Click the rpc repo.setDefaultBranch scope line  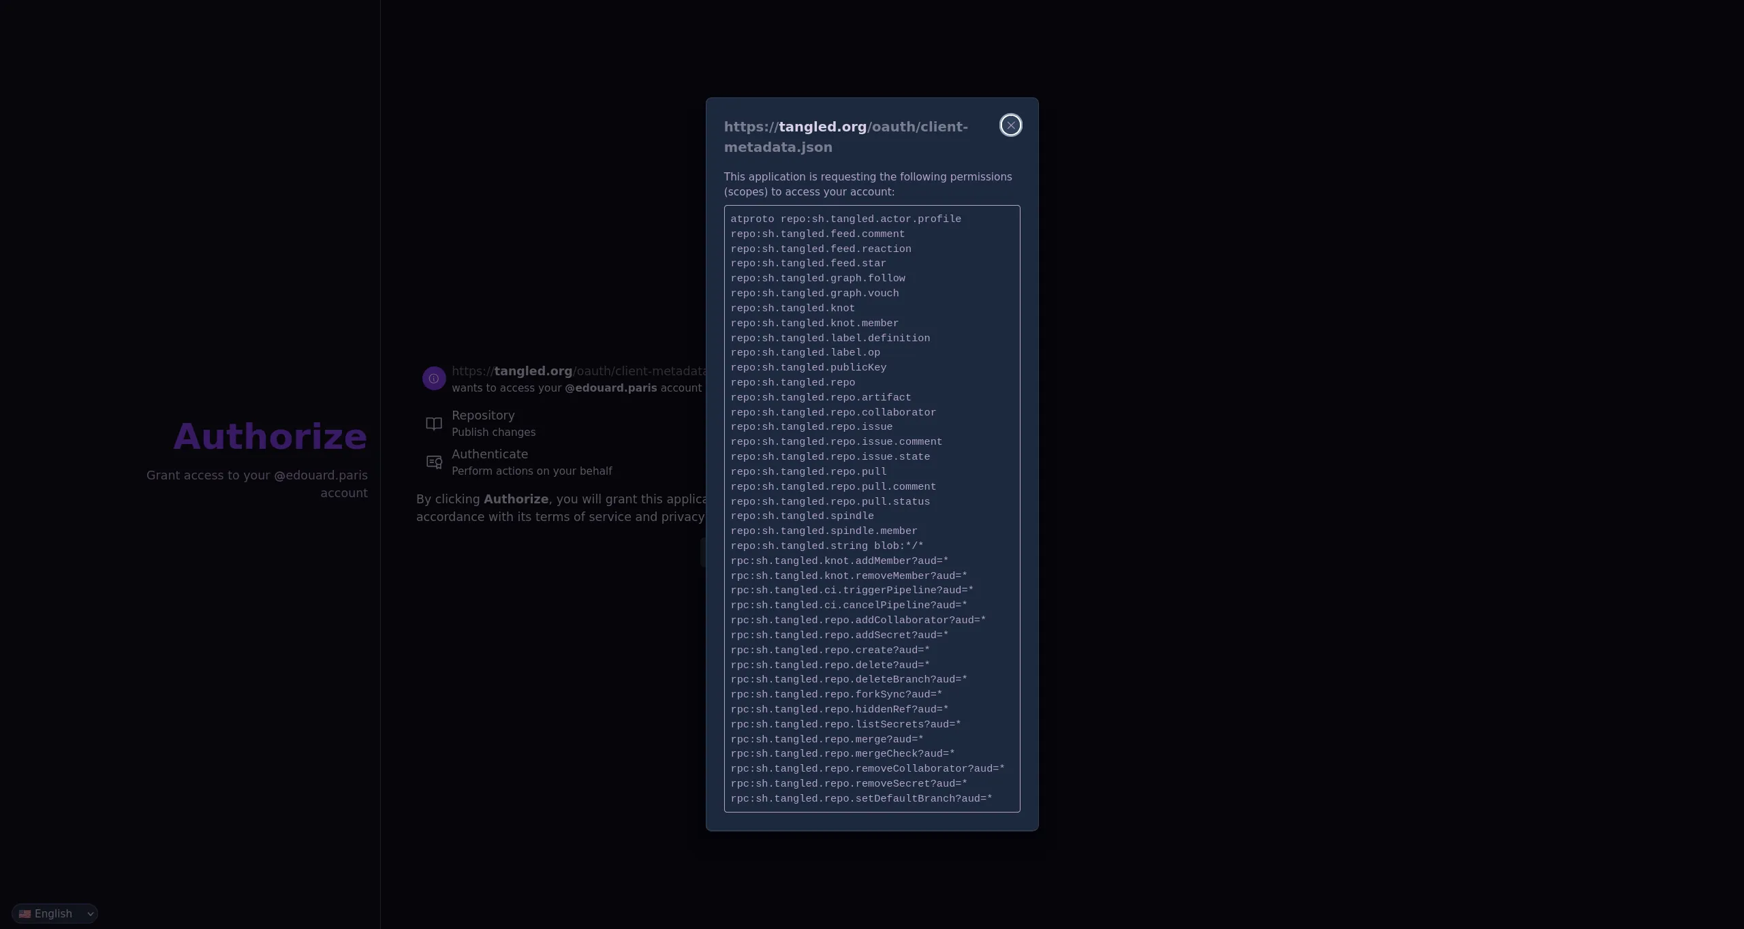click(x=861, y=798)
